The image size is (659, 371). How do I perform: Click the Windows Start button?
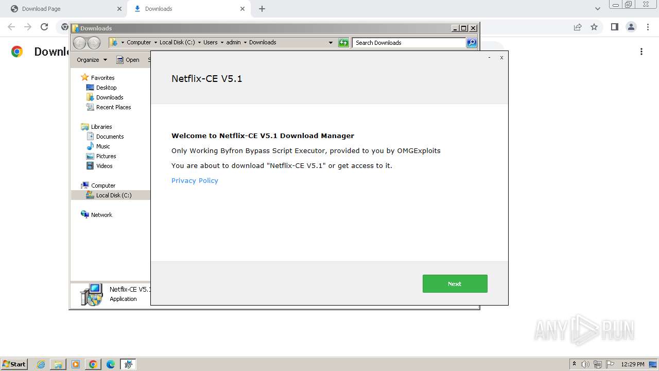(14, 364)
